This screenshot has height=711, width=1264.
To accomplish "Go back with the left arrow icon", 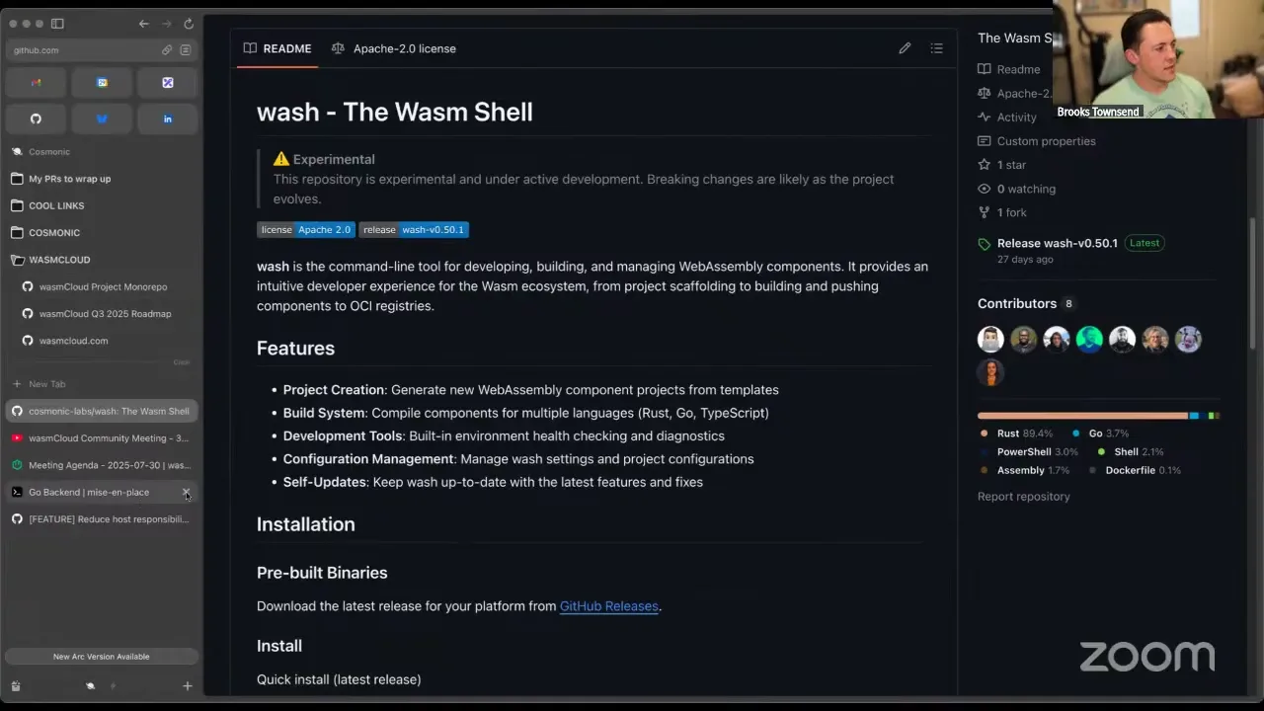I will click(144, 24).
